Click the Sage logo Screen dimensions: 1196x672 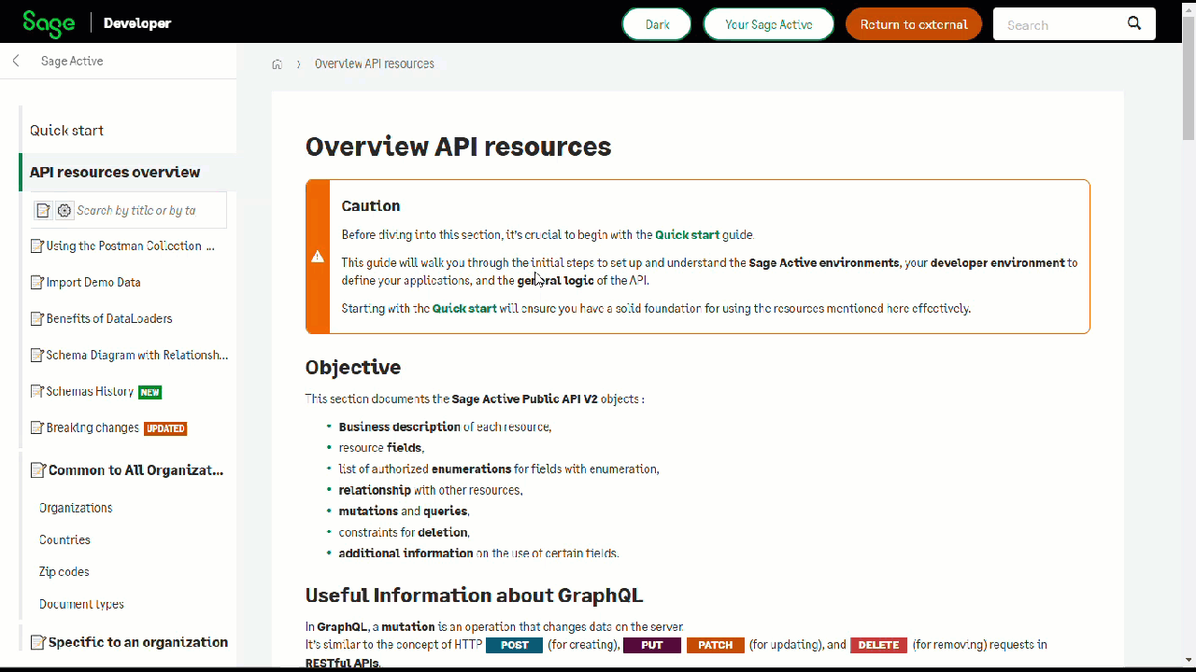[x=49, y=23]
